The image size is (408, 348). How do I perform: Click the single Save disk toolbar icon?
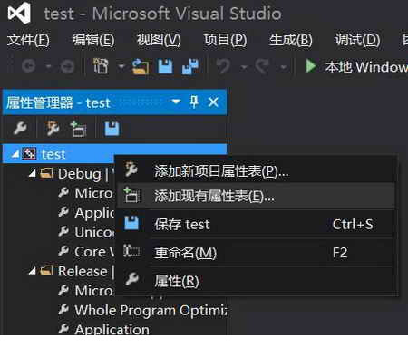click(x=165, y=66)
